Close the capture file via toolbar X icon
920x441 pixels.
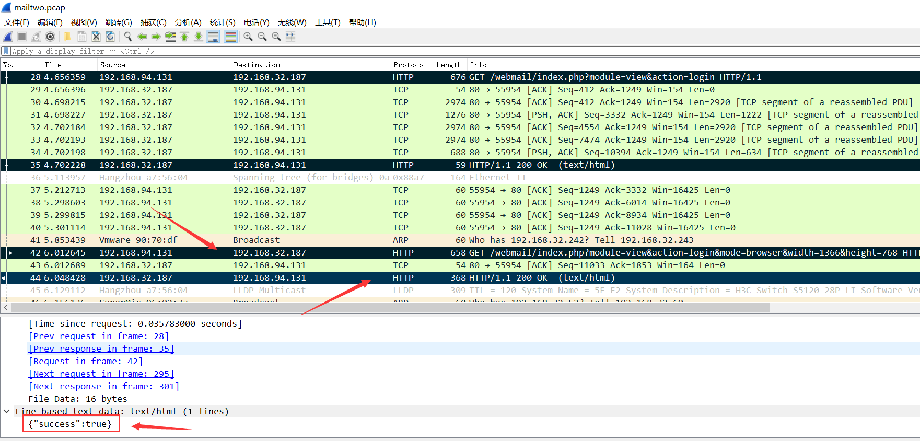pyautogui.click(x=96, y=37)
